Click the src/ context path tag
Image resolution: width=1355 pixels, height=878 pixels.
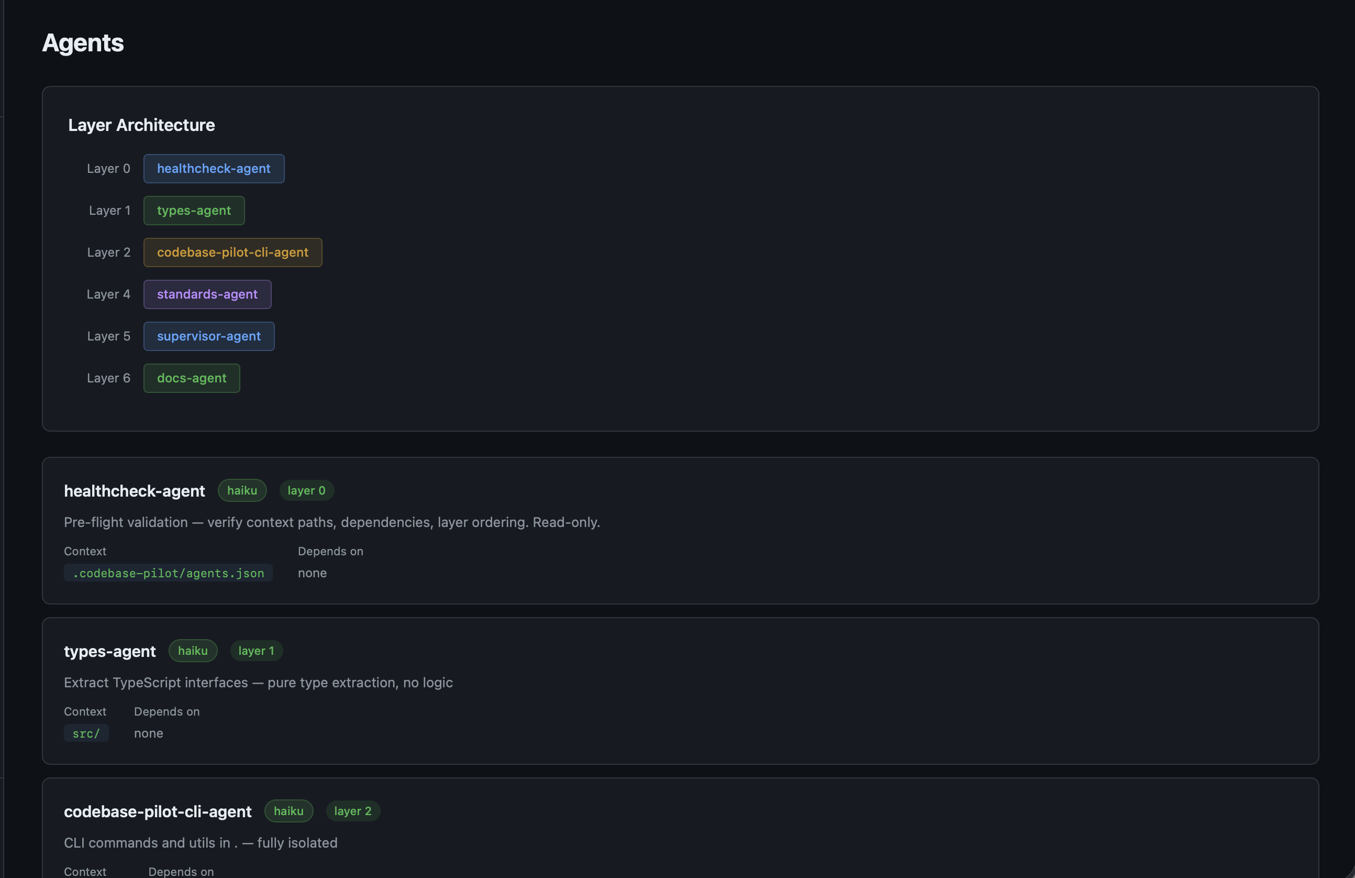pyautogui.click(x=86, y=733)
